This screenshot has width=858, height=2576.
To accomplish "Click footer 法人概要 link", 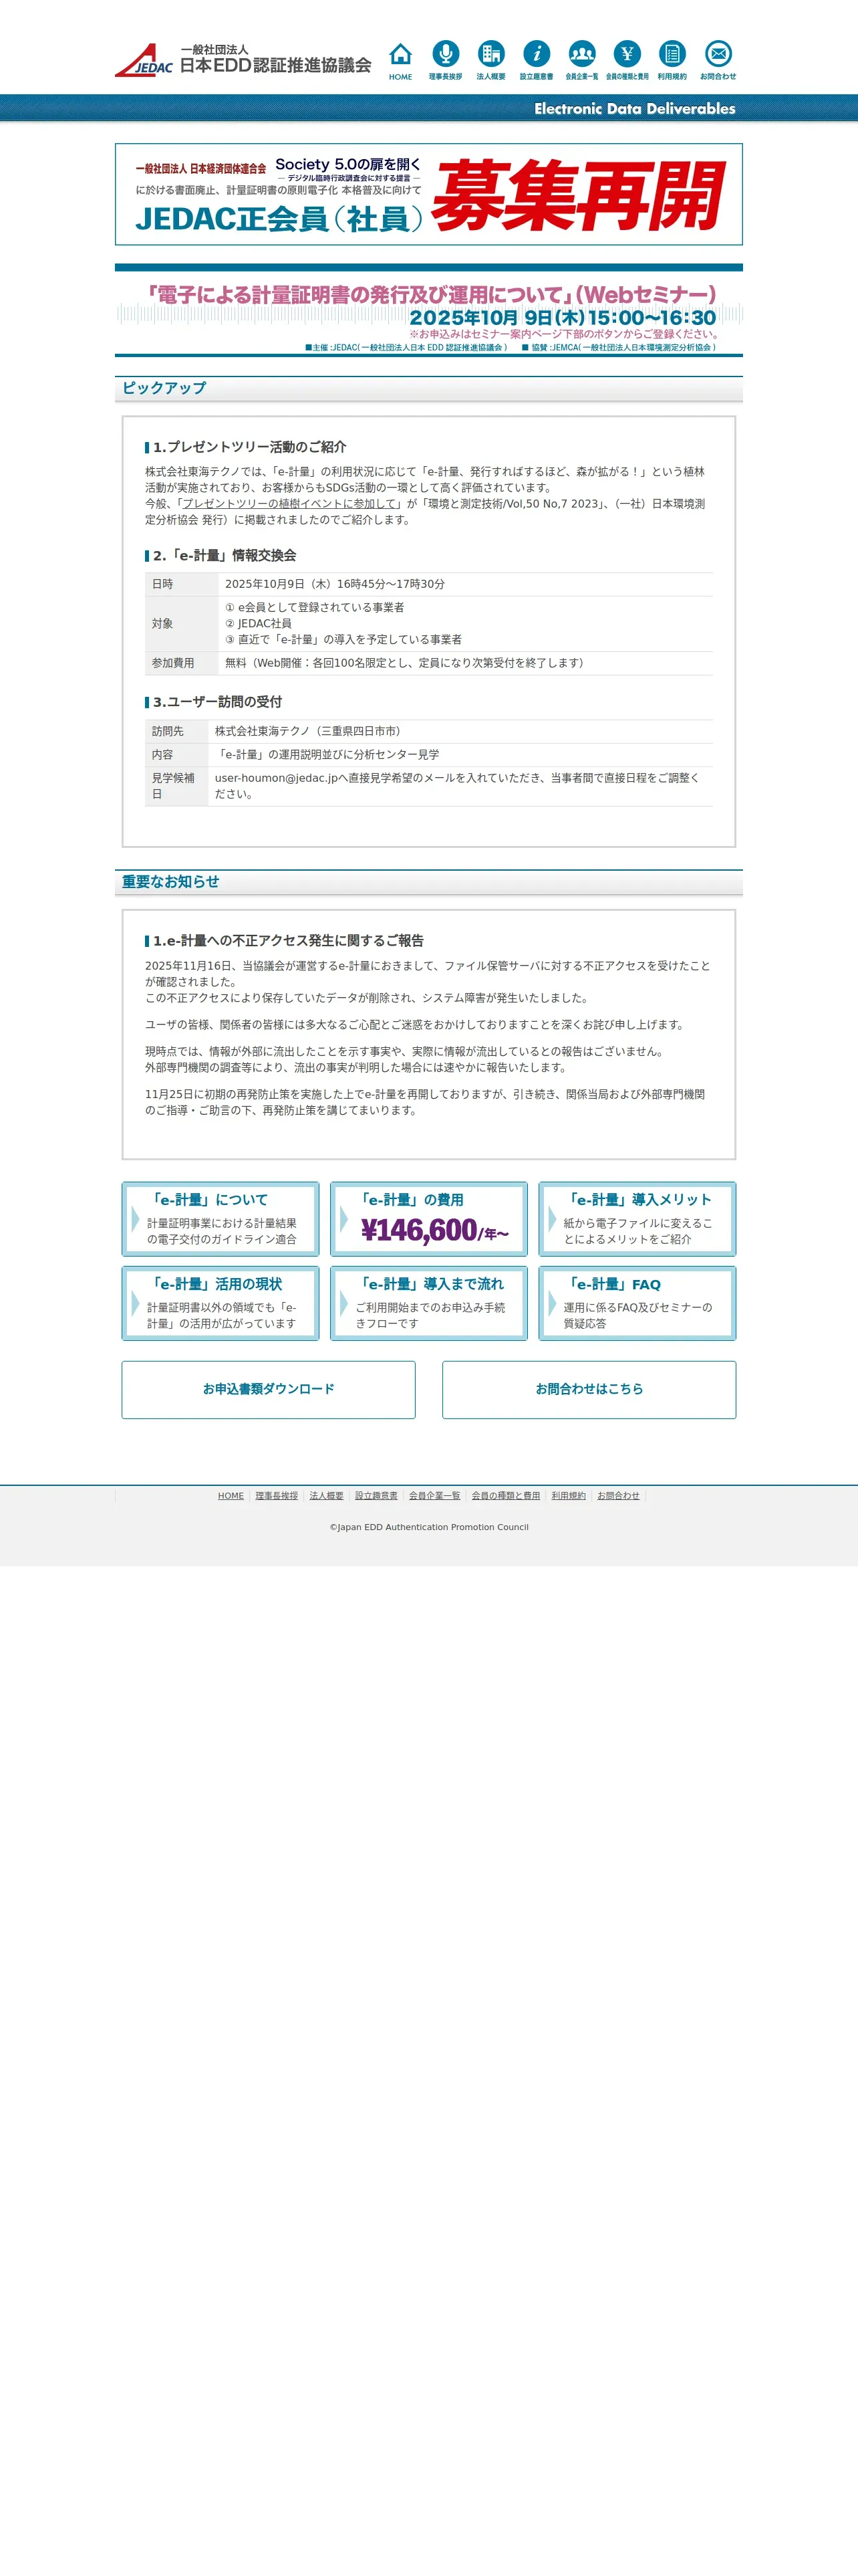I will (x=327, y=1496).
